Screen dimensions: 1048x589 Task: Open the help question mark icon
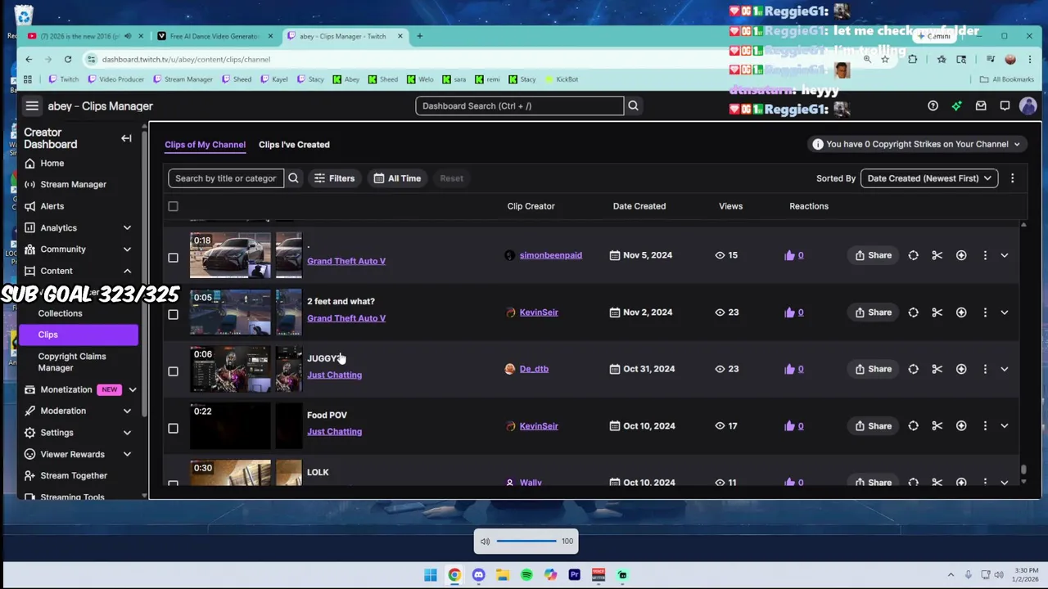coord(933,106)
